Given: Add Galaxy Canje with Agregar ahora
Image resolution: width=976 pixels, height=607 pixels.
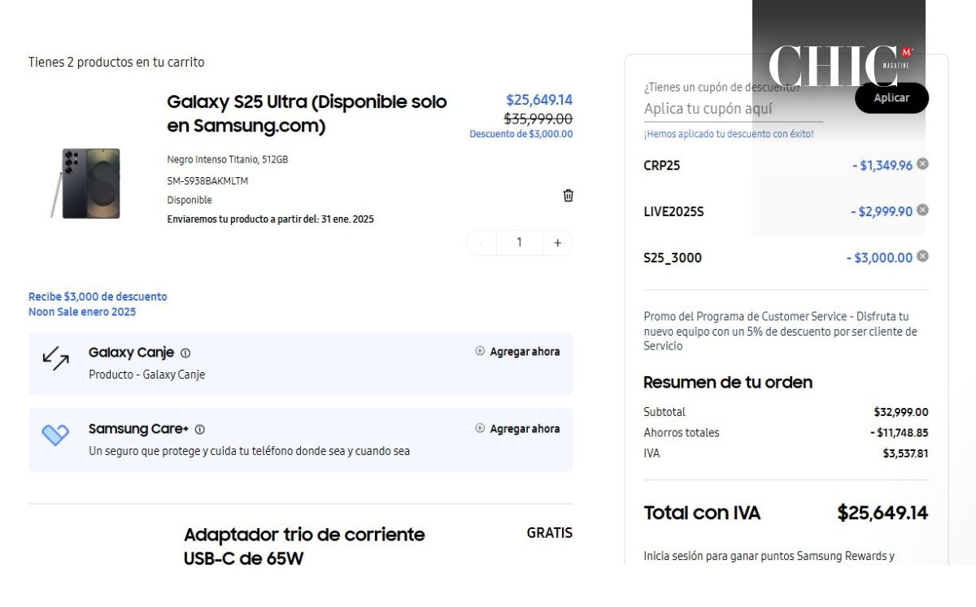Looking at the screenshot, I should point(517,352).
